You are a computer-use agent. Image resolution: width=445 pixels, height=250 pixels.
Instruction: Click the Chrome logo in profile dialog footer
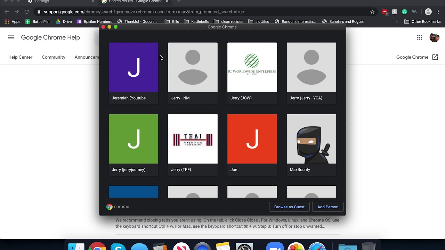110,207
